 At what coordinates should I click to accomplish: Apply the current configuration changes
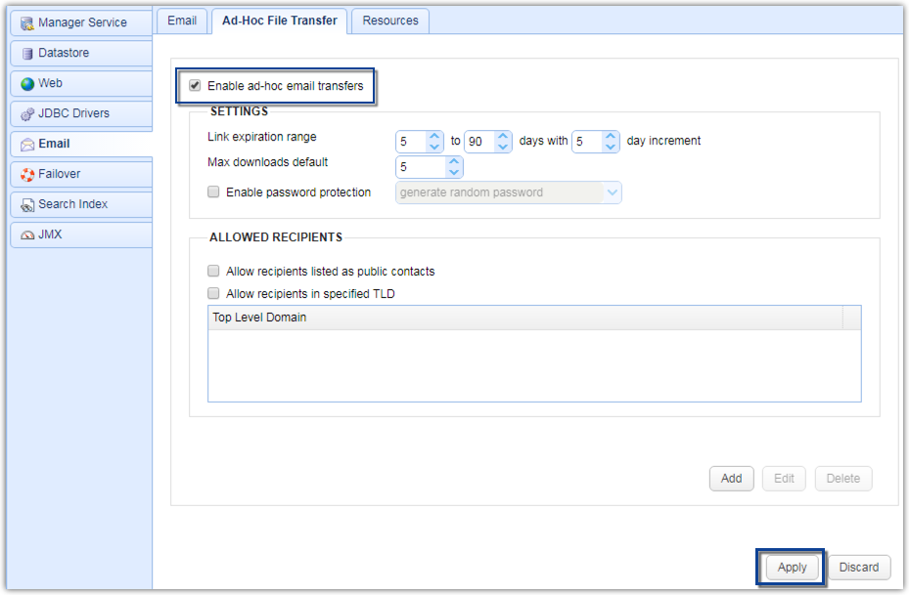[791, 567]
